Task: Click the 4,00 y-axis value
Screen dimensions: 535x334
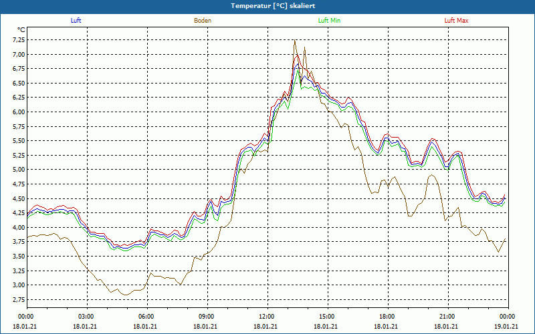Action: tap(19, 227)
